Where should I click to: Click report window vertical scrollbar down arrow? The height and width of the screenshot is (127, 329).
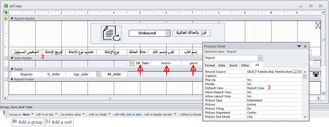(323, 94)
